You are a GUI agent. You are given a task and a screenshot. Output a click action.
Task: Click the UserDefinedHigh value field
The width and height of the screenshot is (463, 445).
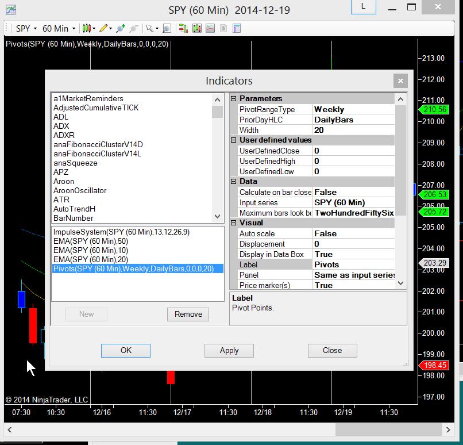click(x=353, y=161)
